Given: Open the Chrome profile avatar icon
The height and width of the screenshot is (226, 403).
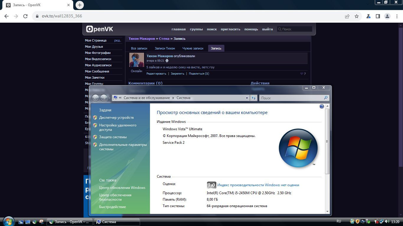Looking at the screenshot, I should click(387, 16).
